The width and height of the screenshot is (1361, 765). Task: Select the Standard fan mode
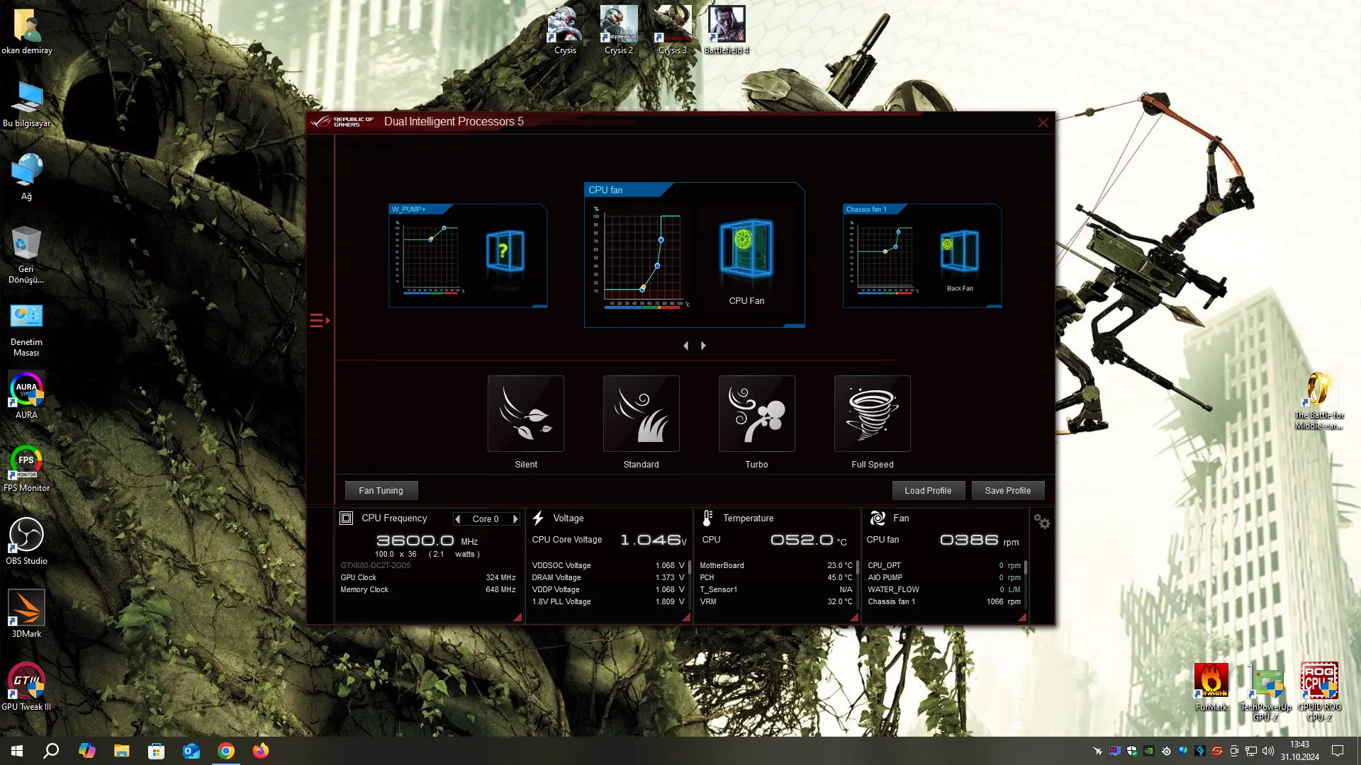(642, 414)
